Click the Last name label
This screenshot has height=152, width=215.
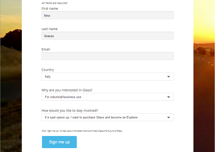coord(50,29)
